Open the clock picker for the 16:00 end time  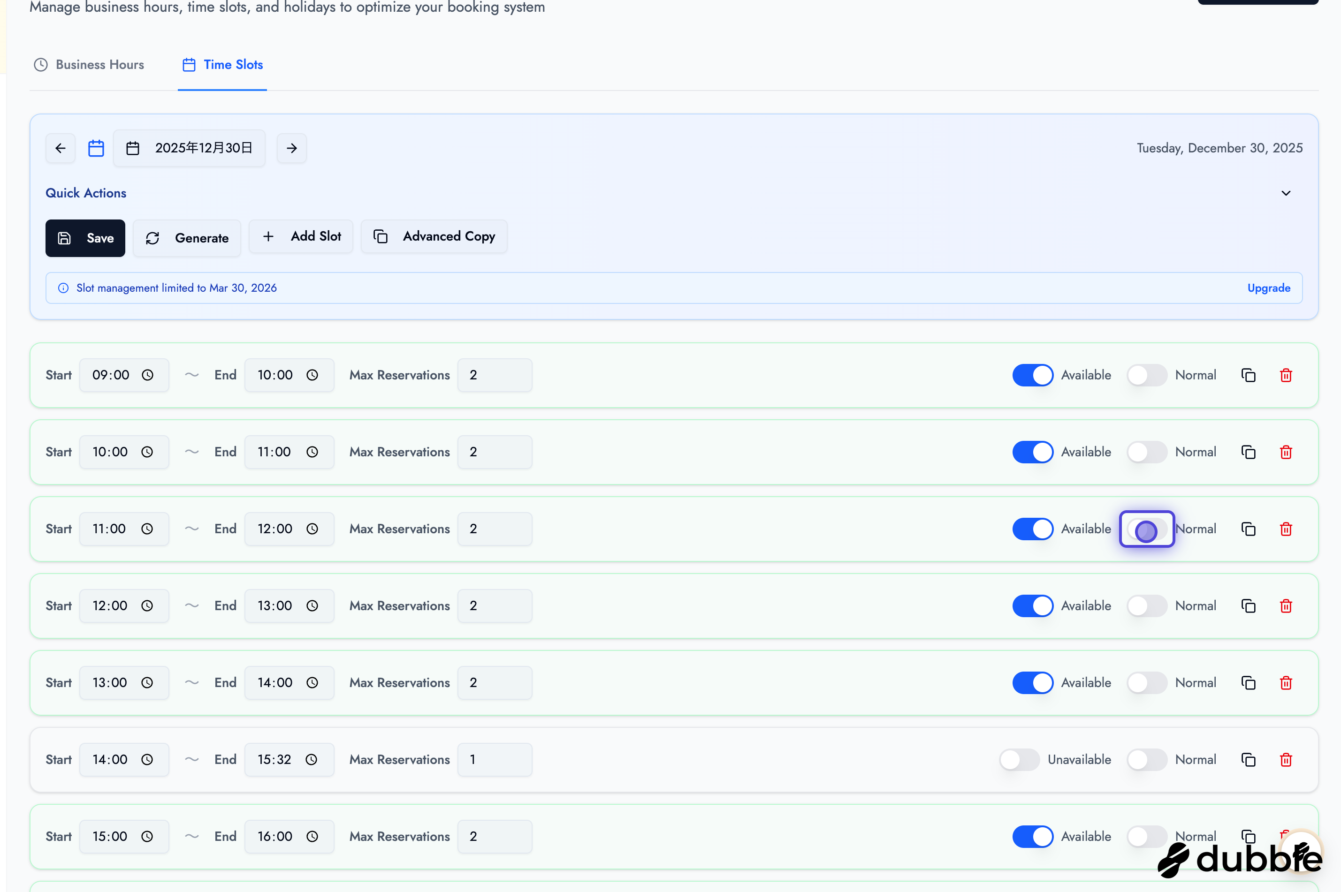click(312, 836)
